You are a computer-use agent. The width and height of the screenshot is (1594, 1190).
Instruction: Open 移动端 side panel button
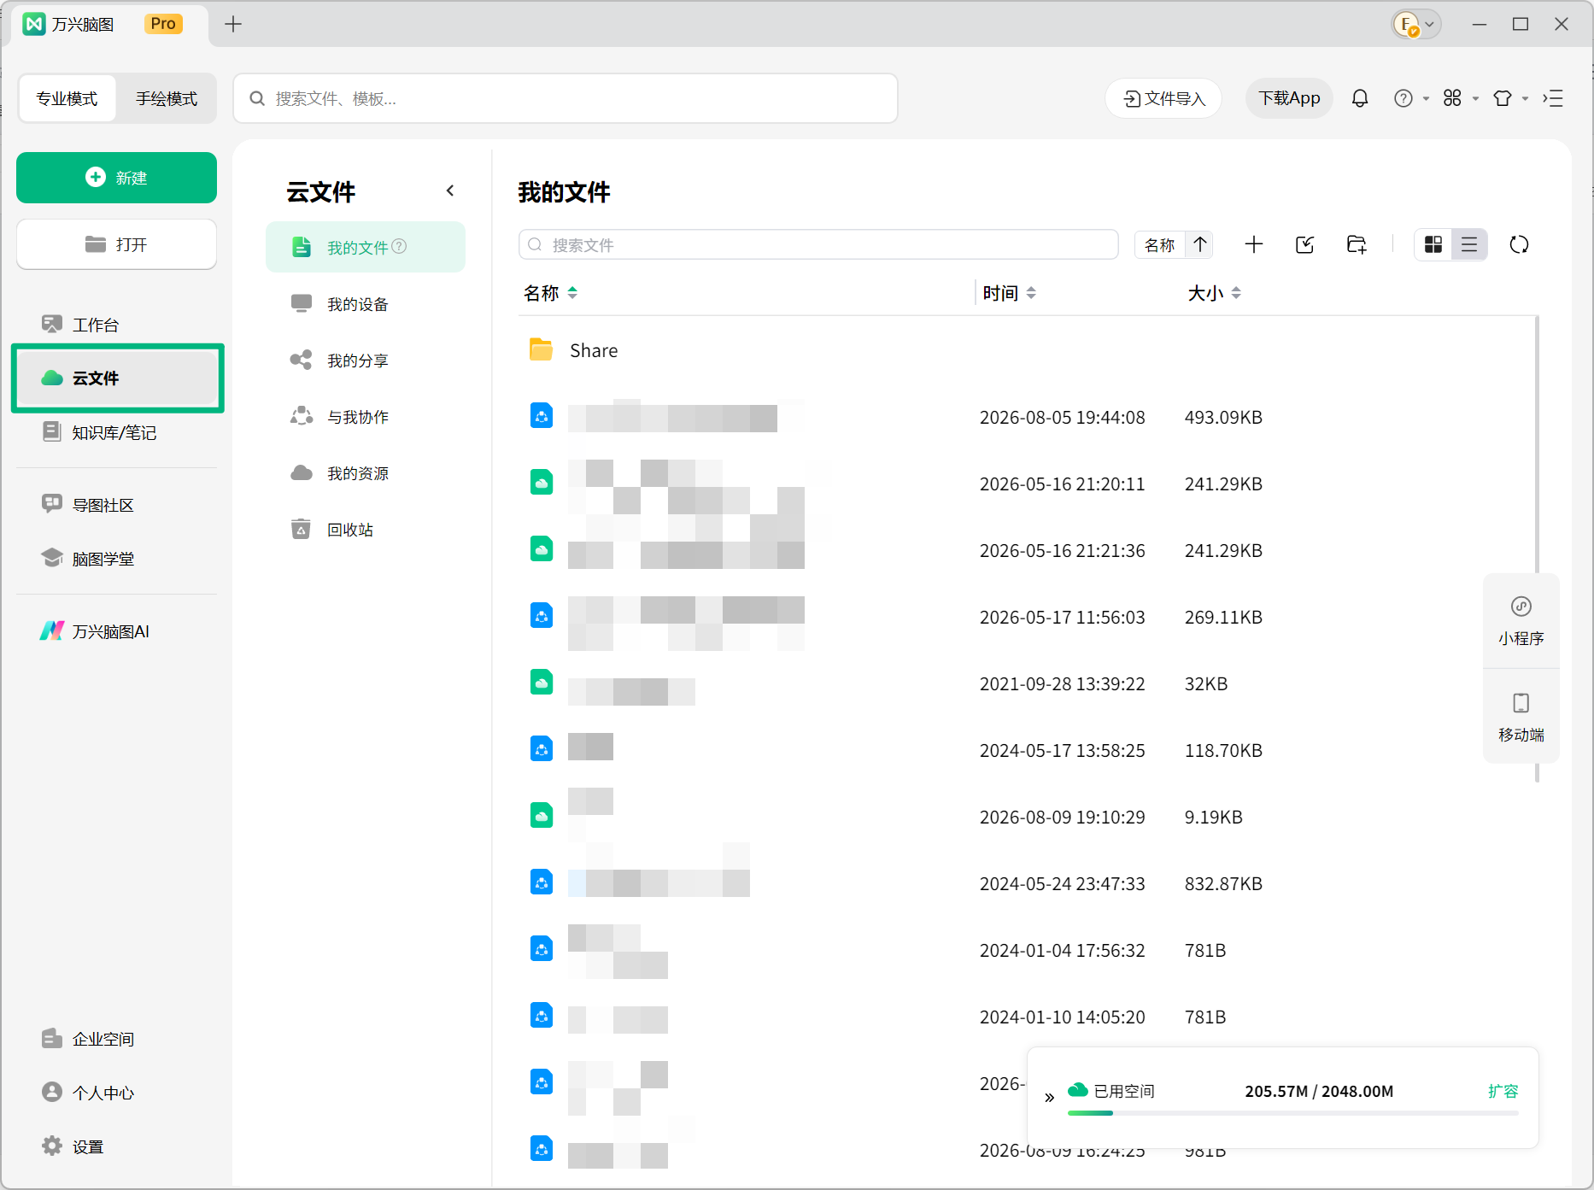[1521, 718]
